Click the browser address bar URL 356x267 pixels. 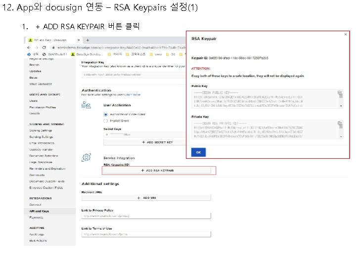click(x=122, y=47)
